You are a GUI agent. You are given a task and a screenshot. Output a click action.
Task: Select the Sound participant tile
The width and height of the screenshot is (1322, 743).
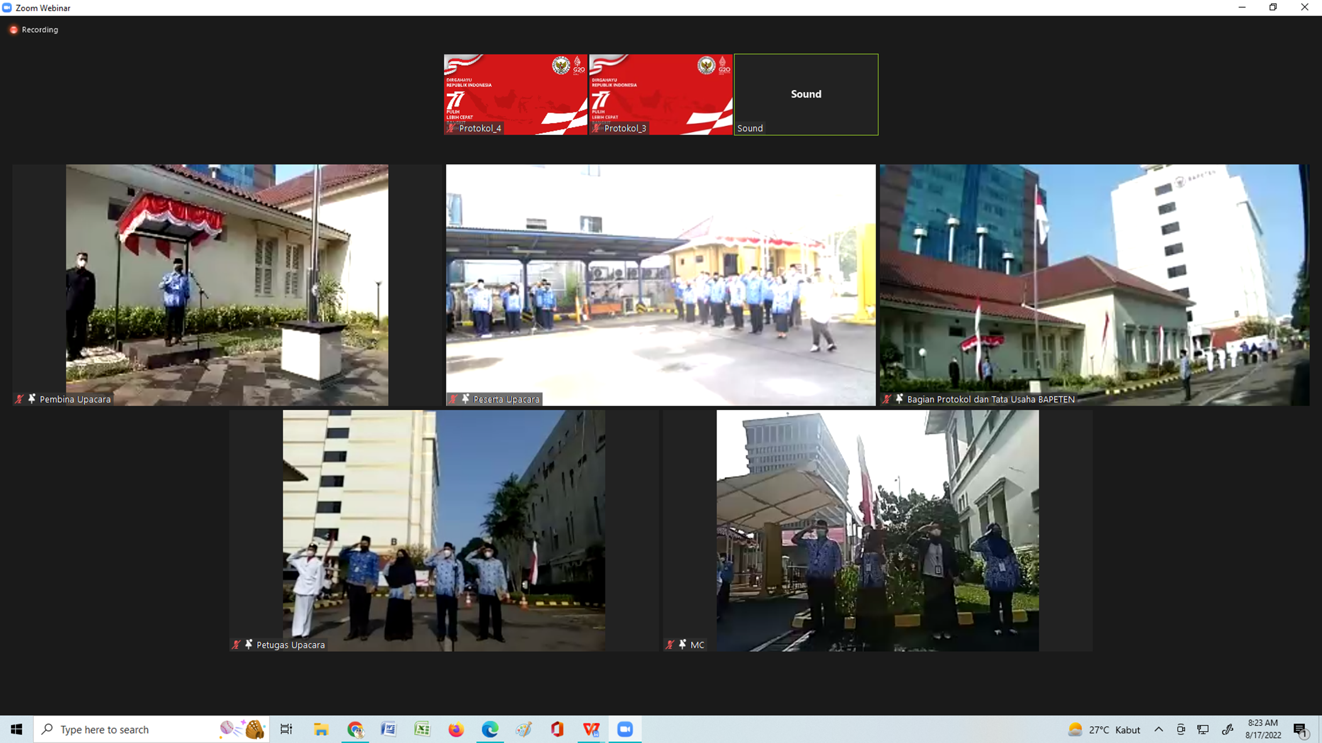[806, 94]
